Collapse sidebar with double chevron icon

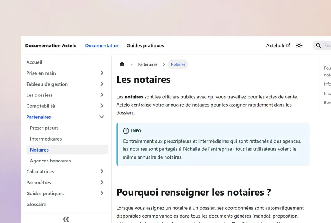point(66,219)
